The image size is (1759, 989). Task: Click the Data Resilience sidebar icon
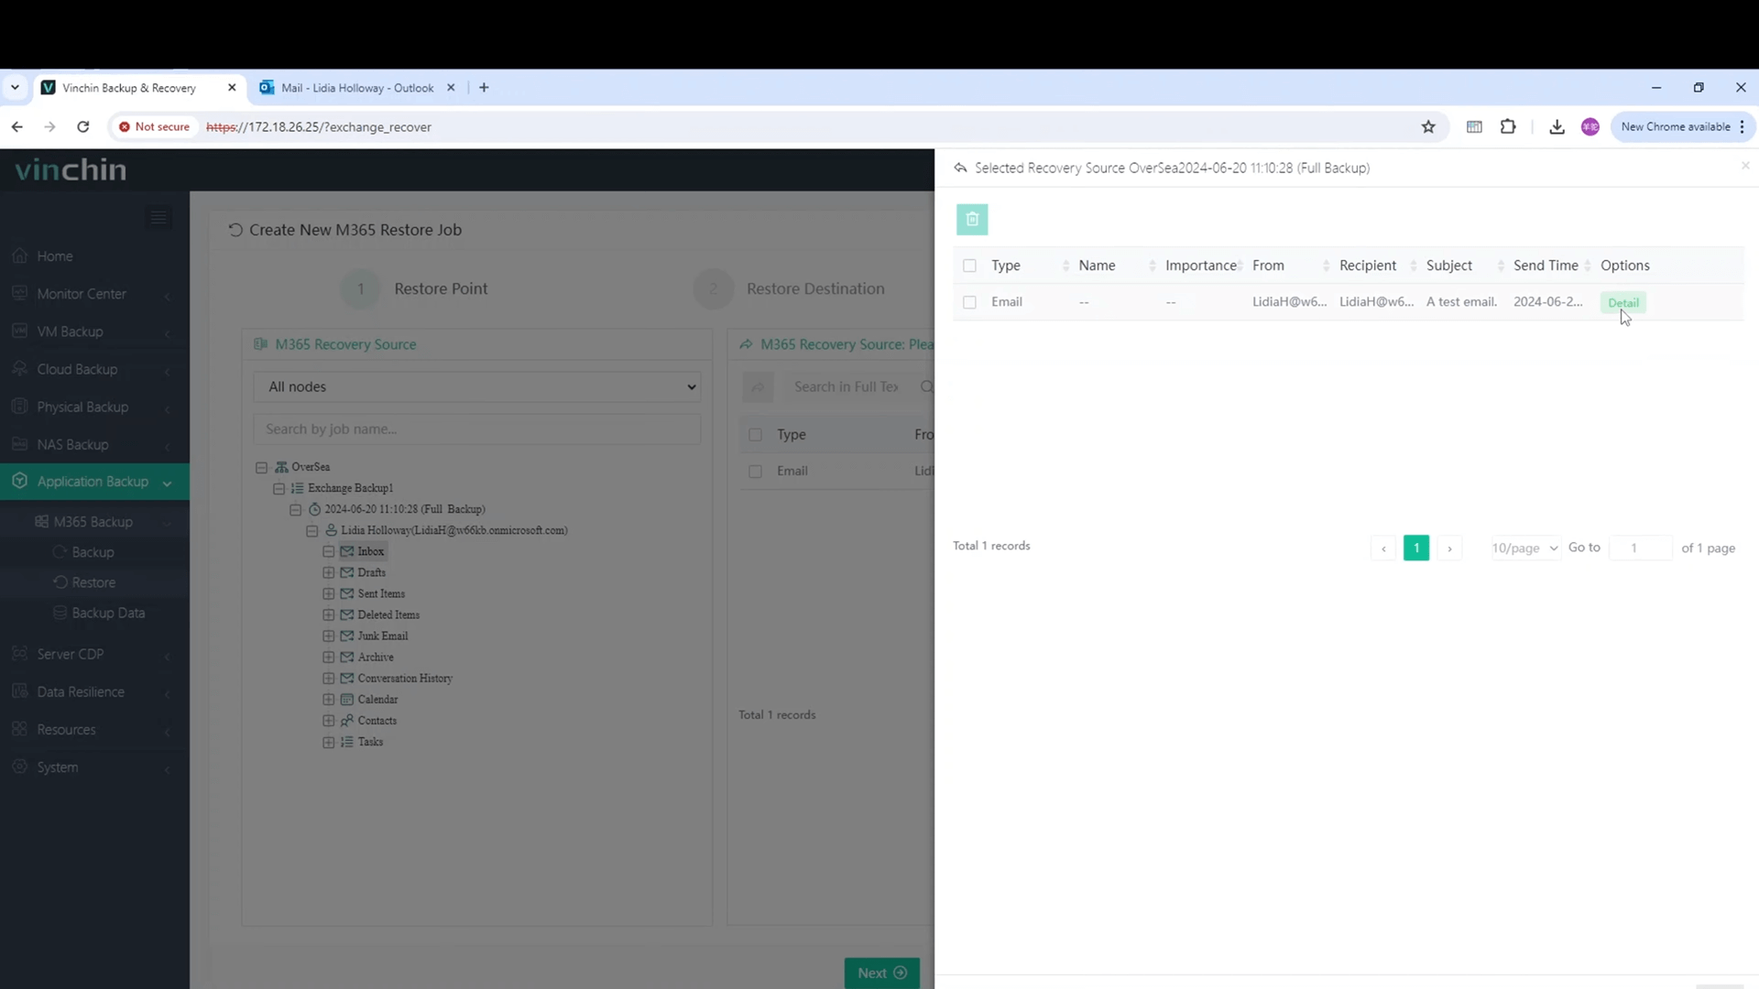[19, 691]
